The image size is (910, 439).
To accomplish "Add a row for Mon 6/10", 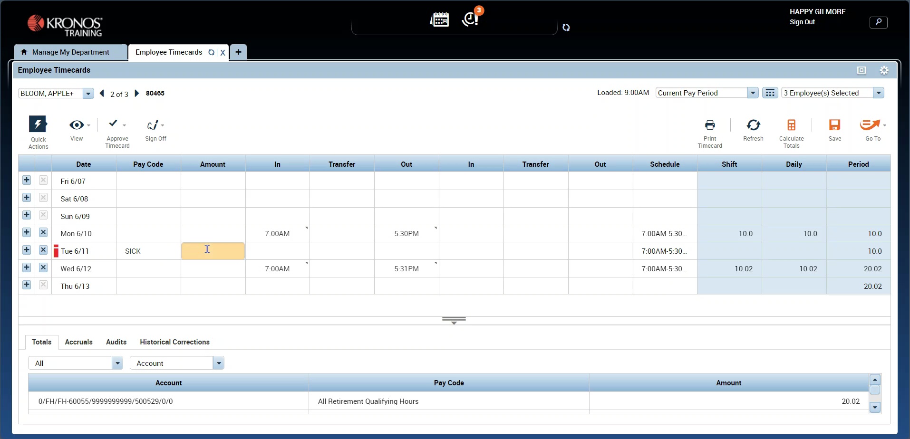I will (27, 232).
